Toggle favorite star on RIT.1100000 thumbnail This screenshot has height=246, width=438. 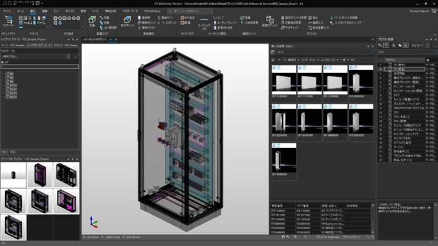(274, 67)
